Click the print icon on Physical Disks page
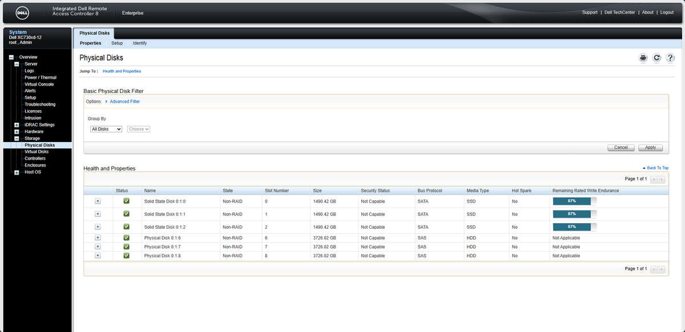Image resolution: width=685 pixels, height=332 pixels. click(x=643, y=58)
